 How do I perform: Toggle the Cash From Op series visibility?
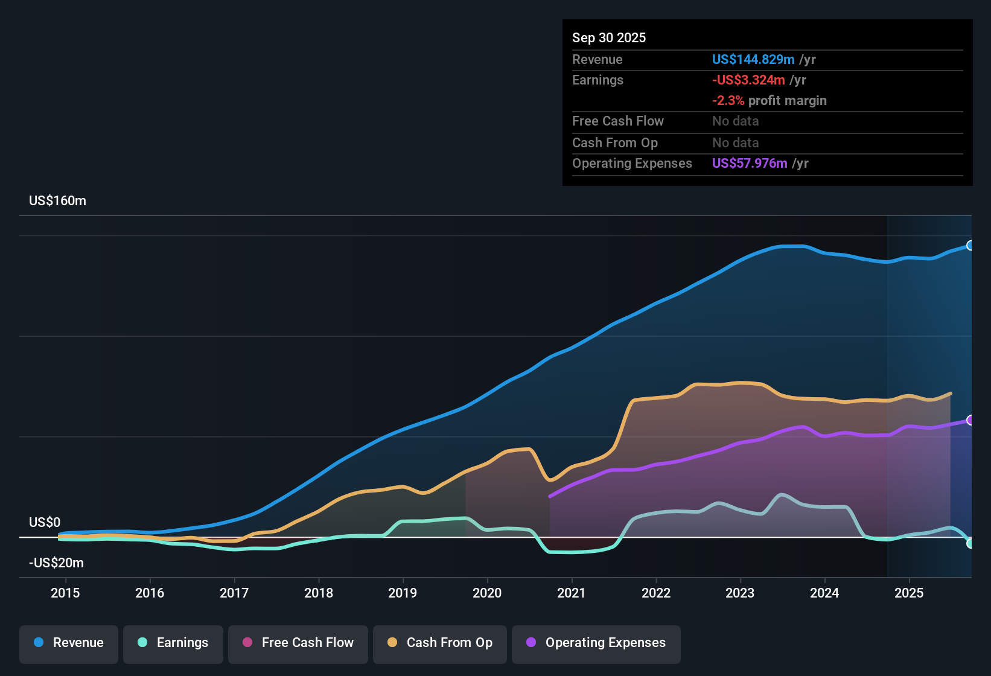click(439, 644)
